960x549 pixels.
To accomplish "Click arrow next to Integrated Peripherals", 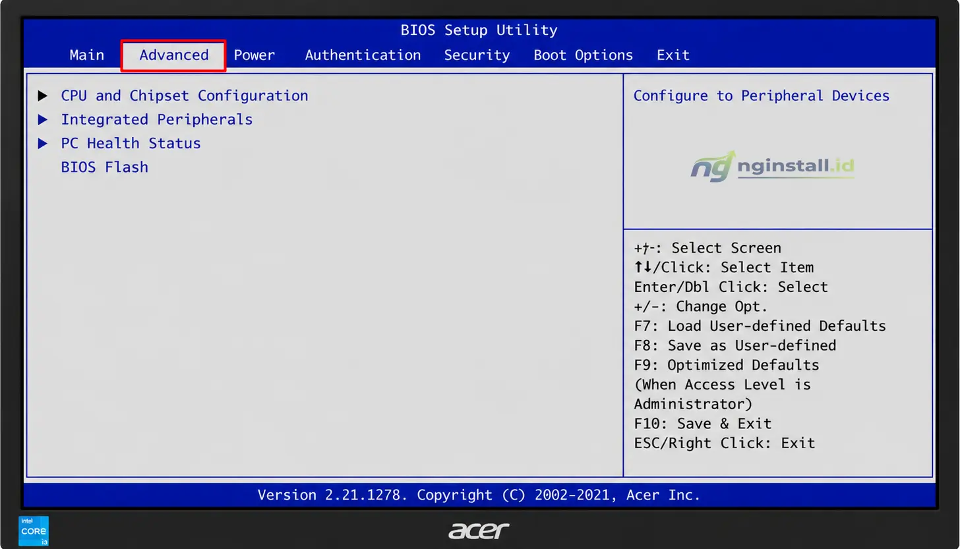I will (43, 119).
